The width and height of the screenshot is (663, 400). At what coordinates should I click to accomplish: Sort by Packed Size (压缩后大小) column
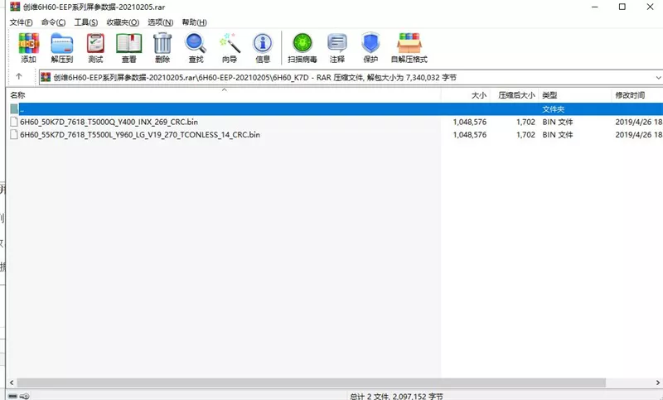[x=514, y=95]
